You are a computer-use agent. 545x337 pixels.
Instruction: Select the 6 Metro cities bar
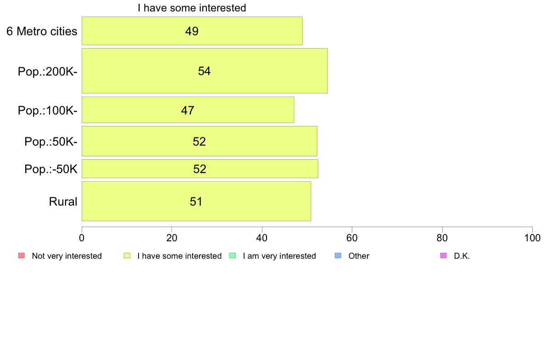click(192, 31)
